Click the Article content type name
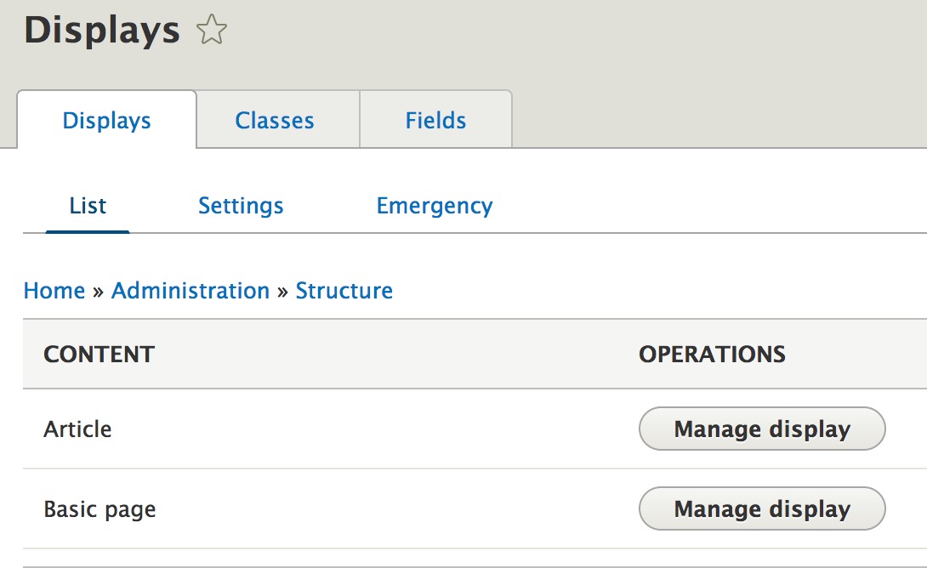927x568 pixels. tap(77, 429)
